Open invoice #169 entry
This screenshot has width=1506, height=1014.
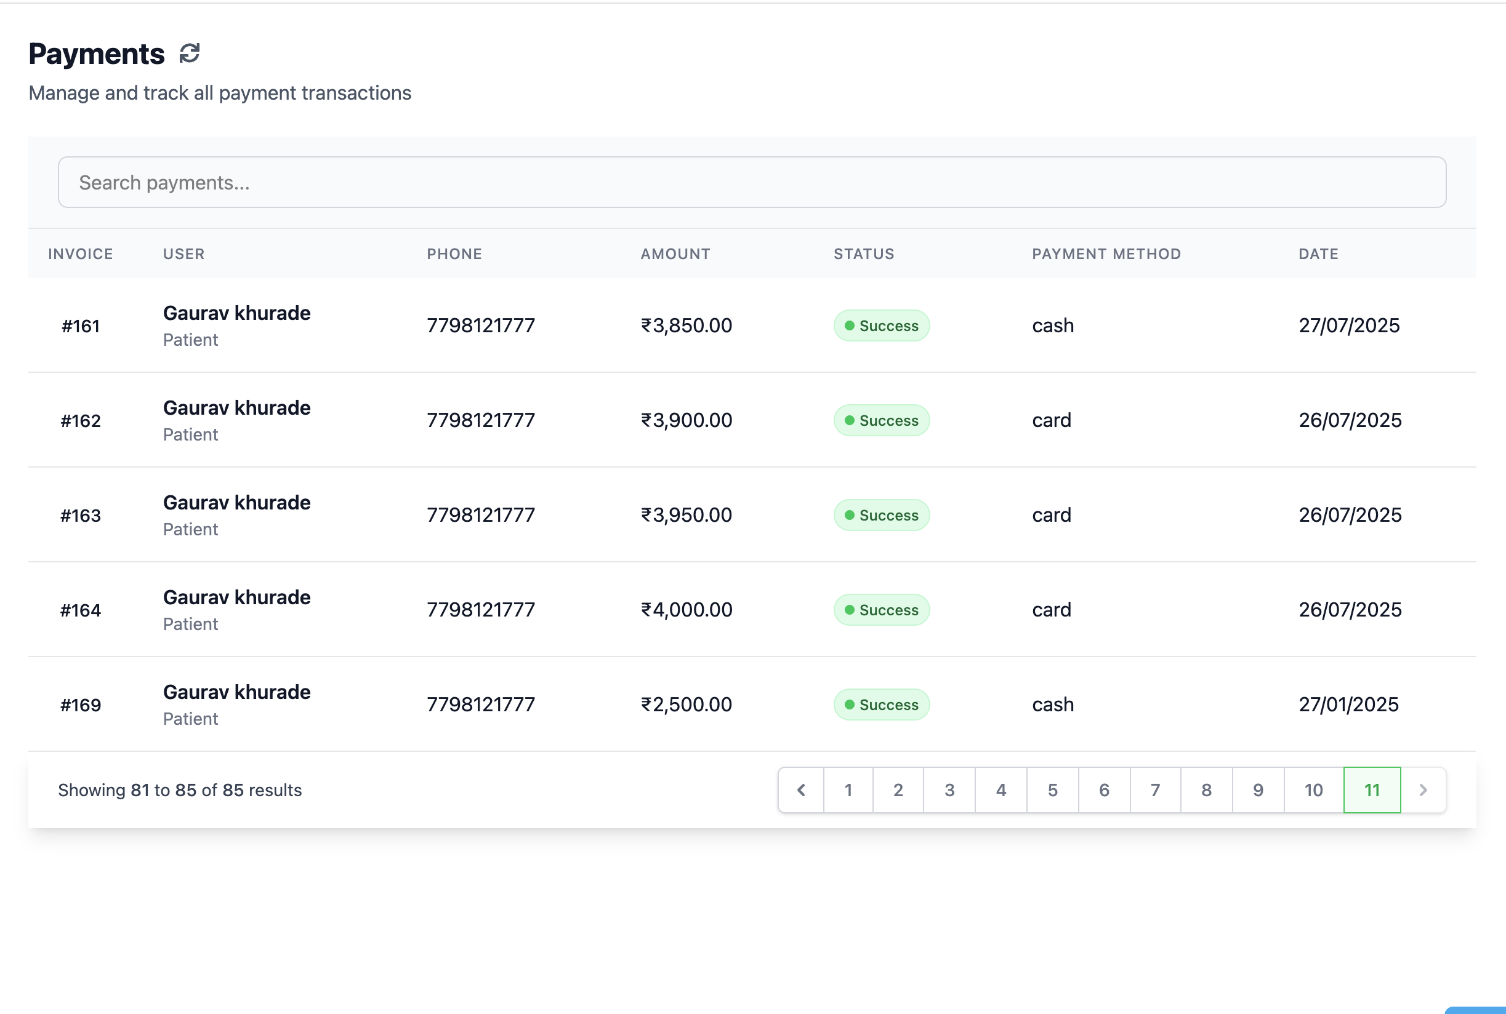pos(80,705)
